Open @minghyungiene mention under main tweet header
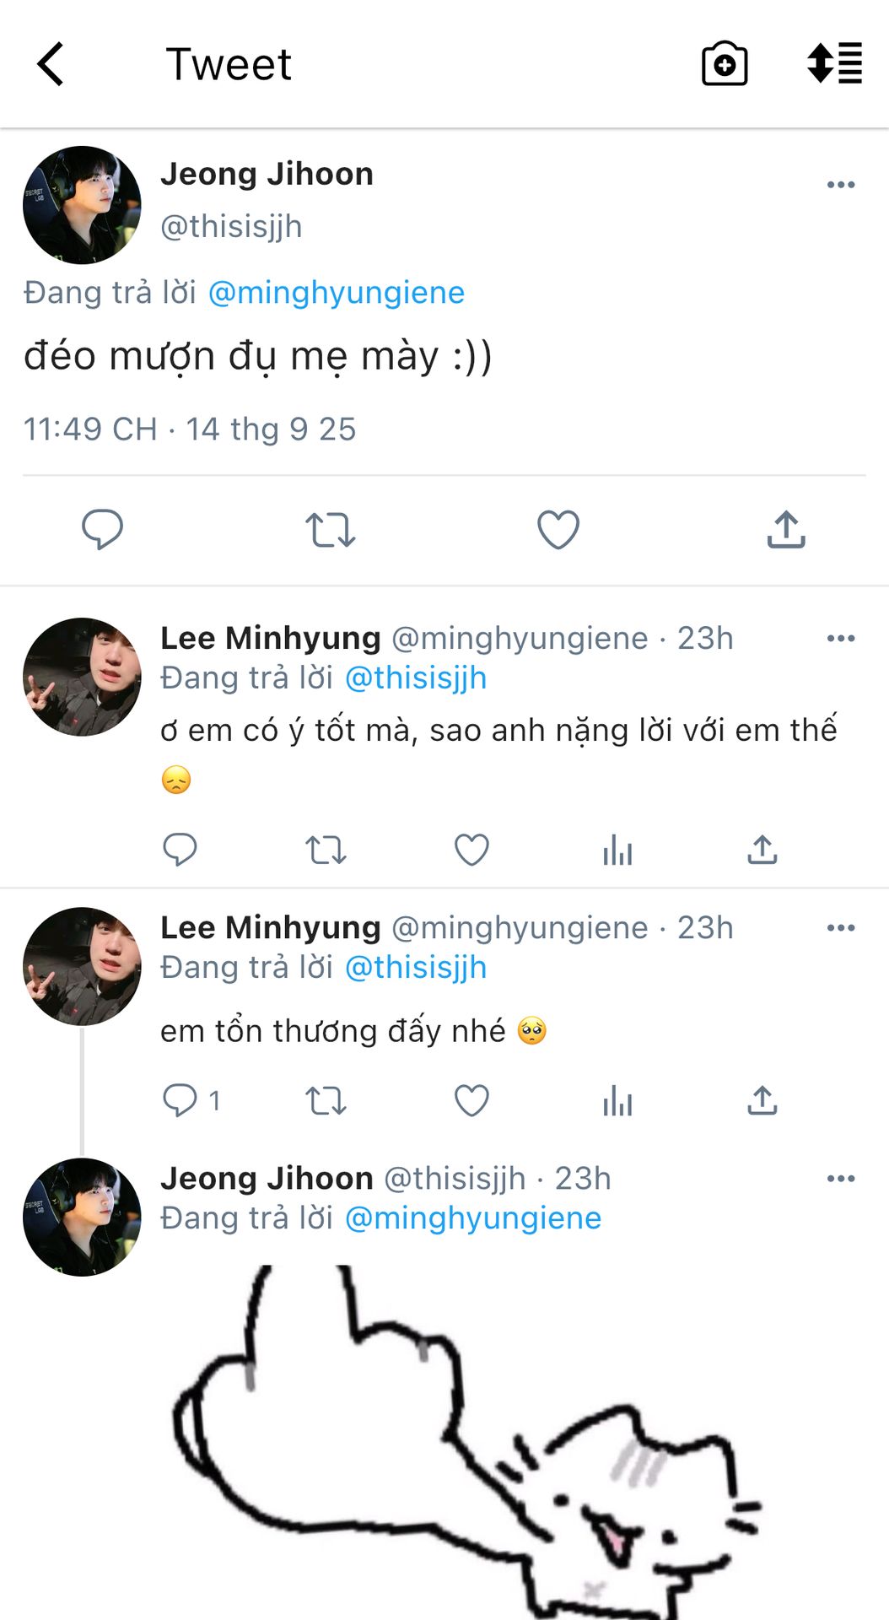889x1620 pixels. pos(336,293)
